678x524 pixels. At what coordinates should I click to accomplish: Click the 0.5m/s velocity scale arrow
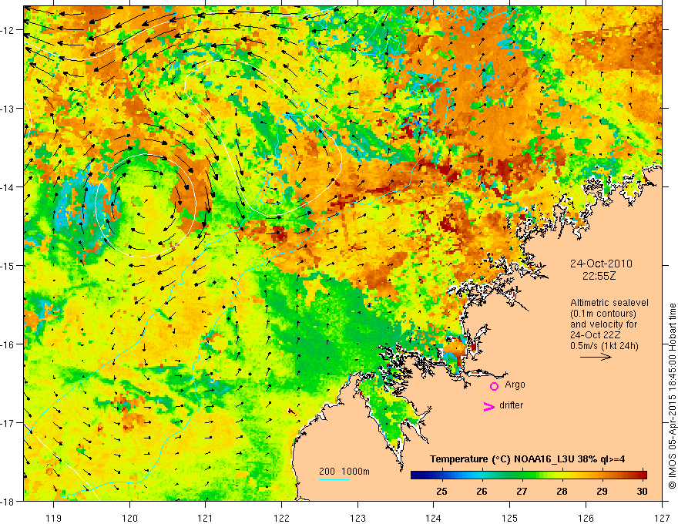pos(596,357)
